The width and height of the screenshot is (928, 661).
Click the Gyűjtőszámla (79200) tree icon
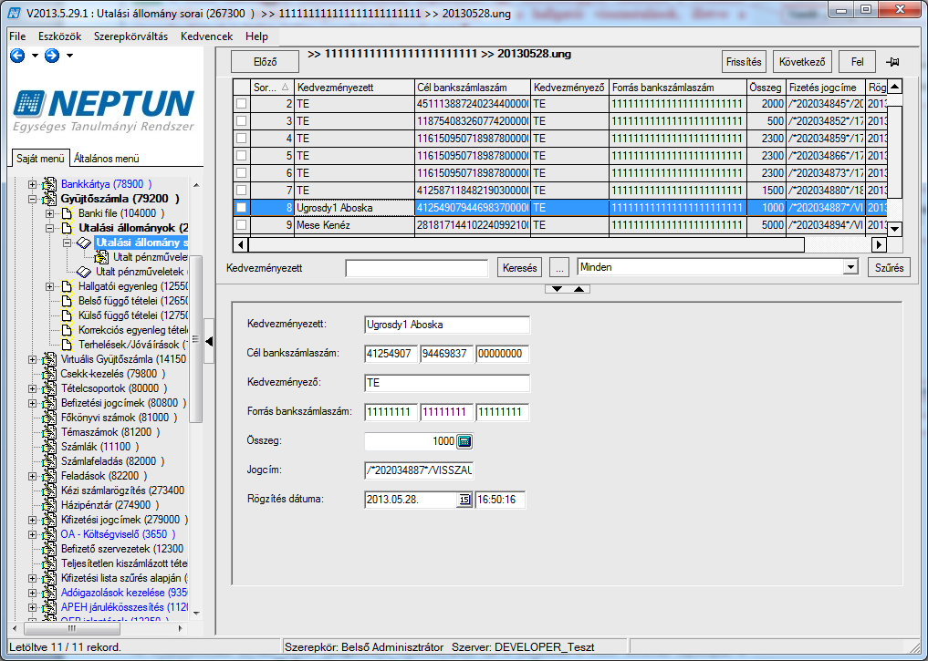point(49,199)
